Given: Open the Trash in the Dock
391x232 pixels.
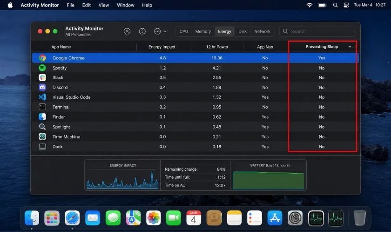Looking at the screenshot, I should [x=360, y=218].
